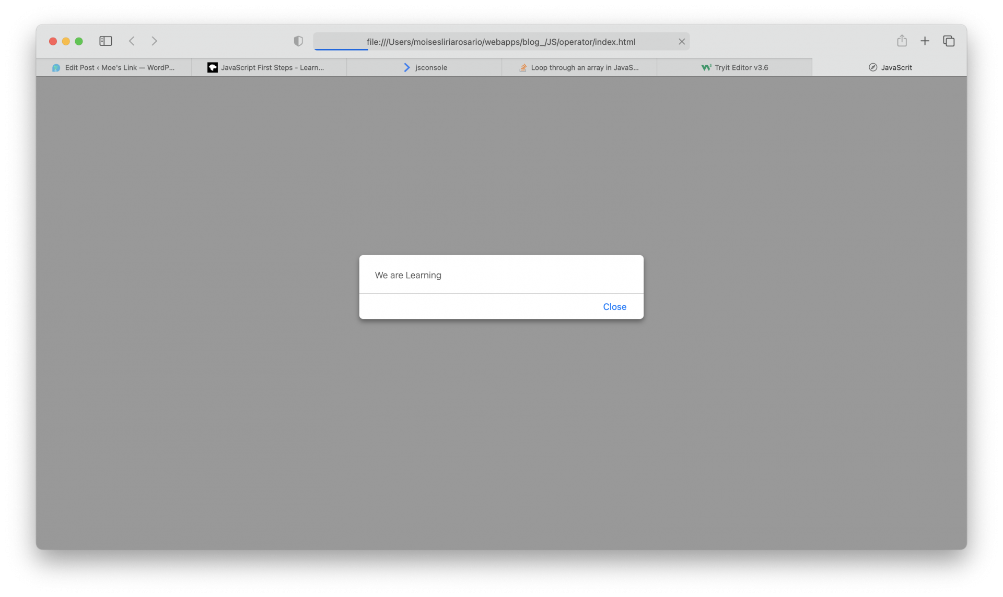Click the jsconsole arrow favicon

[x=406, y=67]
